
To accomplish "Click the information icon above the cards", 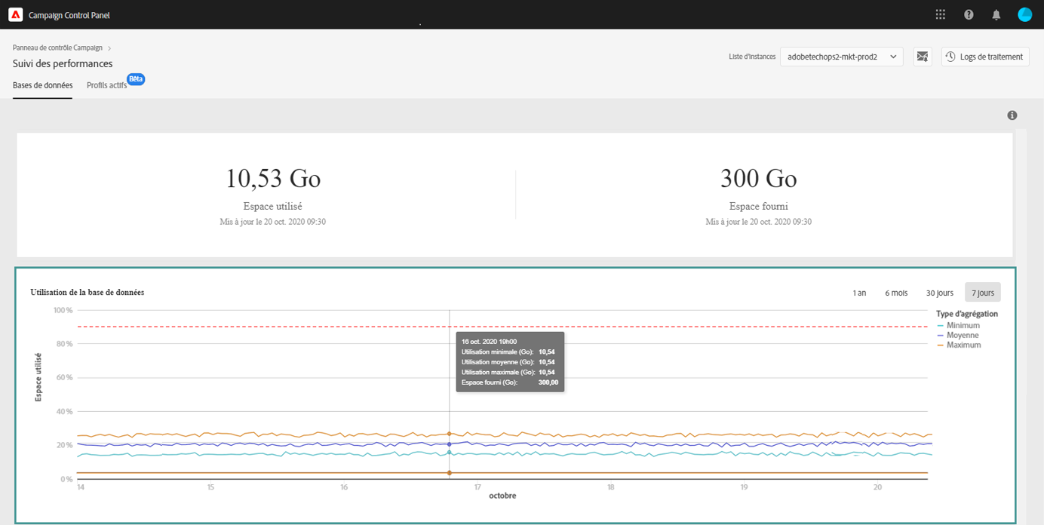I will [x=1012, y=115].
